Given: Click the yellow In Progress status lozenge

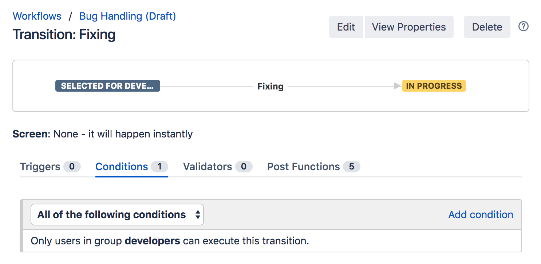Looking at the screenshot, I should 434,86.
